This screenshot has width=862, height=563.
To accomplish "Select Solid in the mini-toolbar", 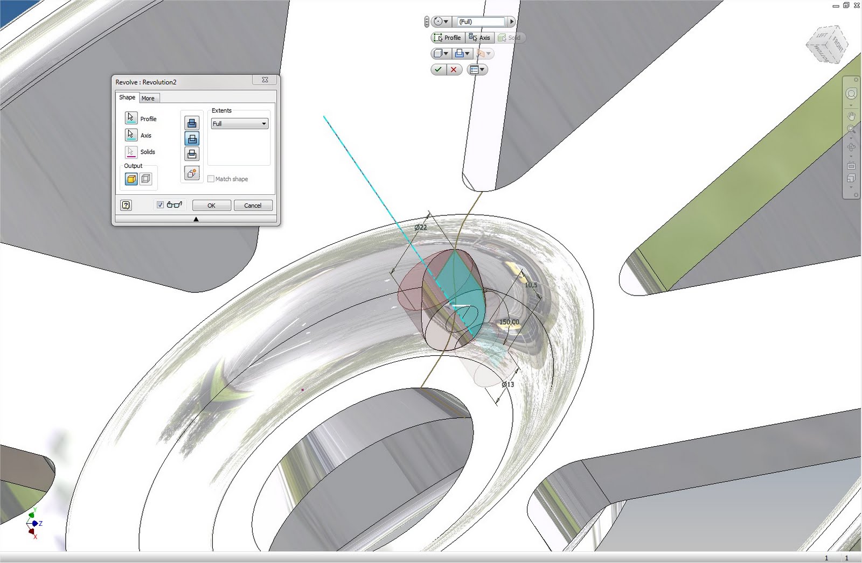I will [510, 38].
